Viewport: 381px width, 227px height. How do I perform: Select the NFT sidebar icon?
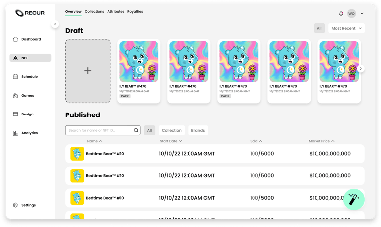click(x=15, y=58)
